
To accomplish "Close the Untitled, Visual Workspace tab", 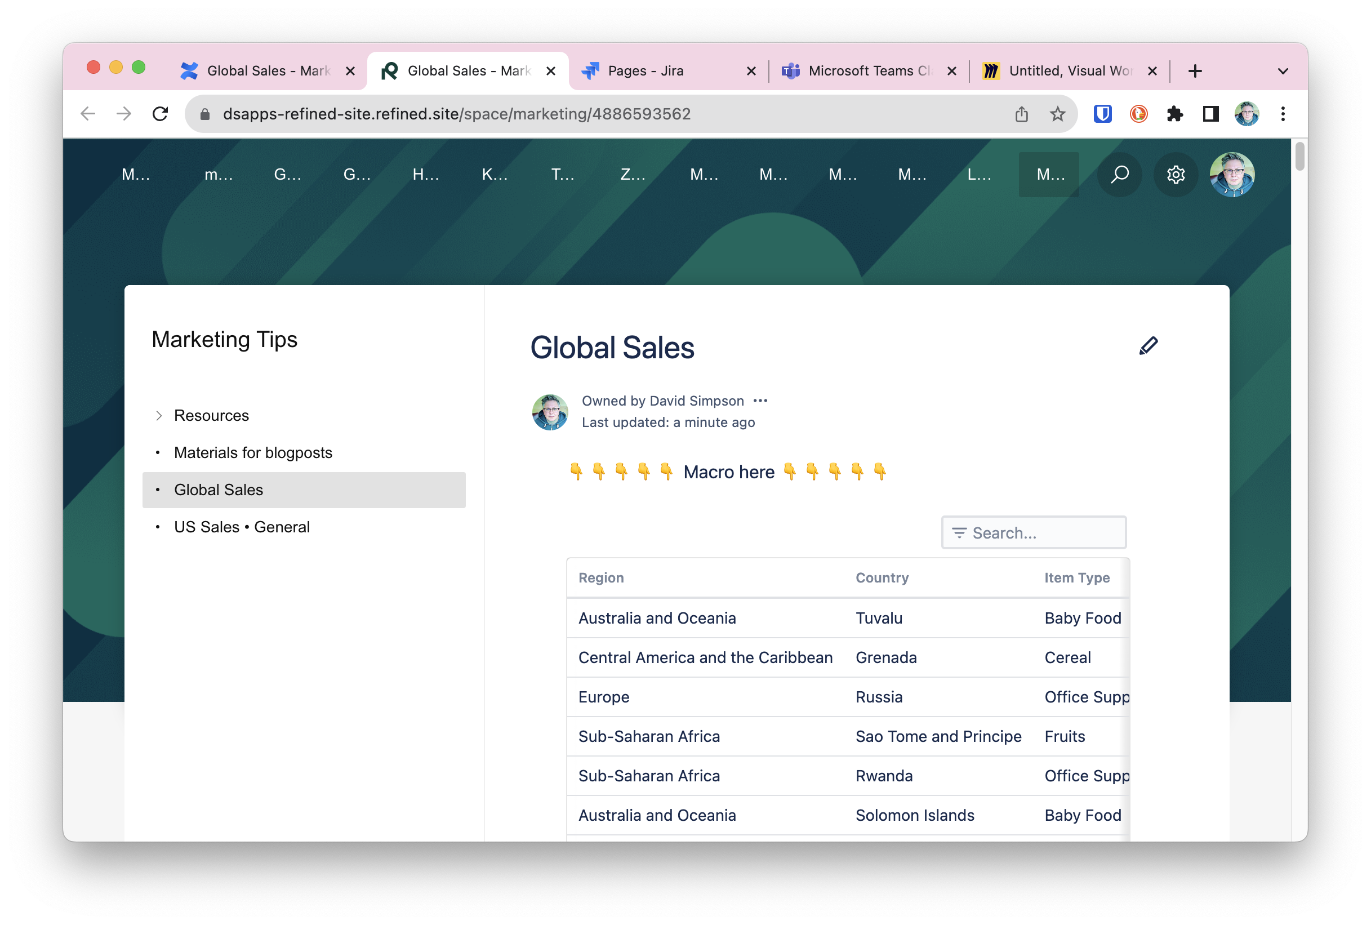I will (x=1152, y=72).
